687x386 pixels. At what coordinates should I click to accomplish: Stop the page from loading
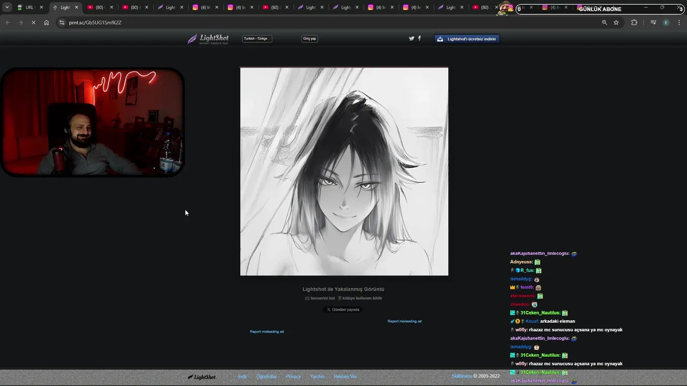coord(33,23)
